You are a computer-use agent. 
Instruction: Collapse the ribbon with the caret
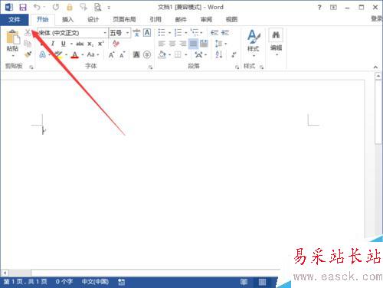pyautogui.click(x=375, y=67)
